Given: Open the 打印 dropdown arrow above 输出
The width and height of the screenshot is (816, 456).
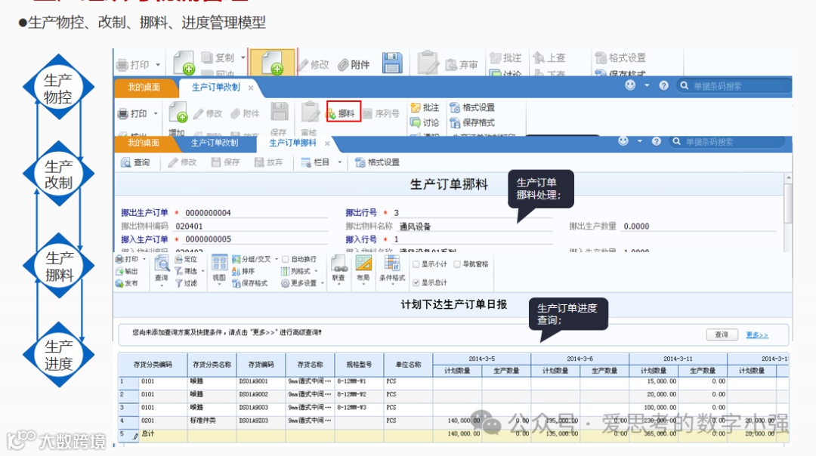Looking at the screenshot, I should 144,259.
